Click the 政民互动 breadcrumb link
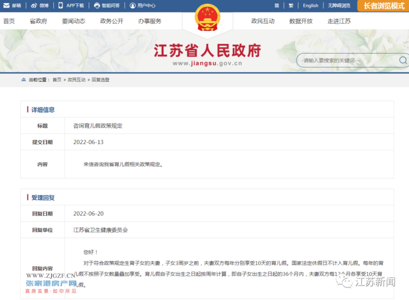 tap(77, 79)
